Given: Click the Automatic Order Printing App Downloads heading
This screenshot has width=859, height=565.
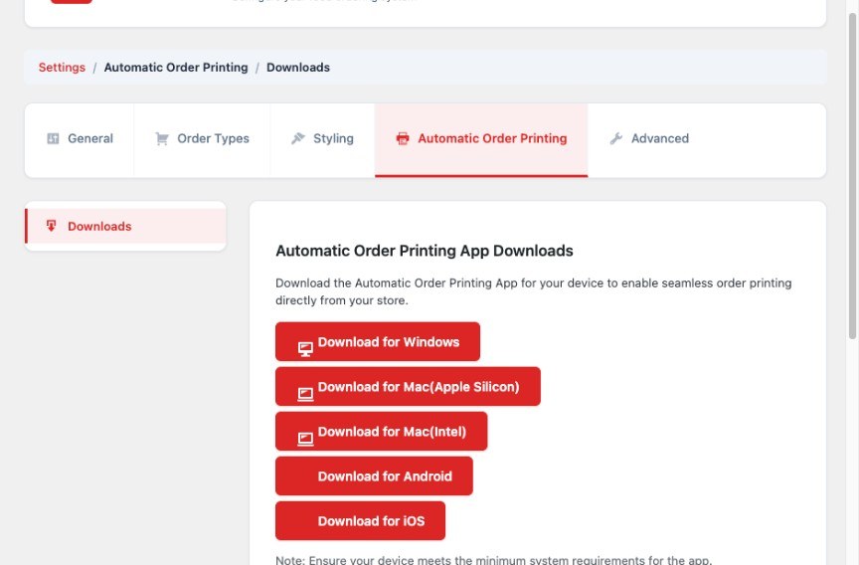Looking at the screenshot, I should click(425, 251).
